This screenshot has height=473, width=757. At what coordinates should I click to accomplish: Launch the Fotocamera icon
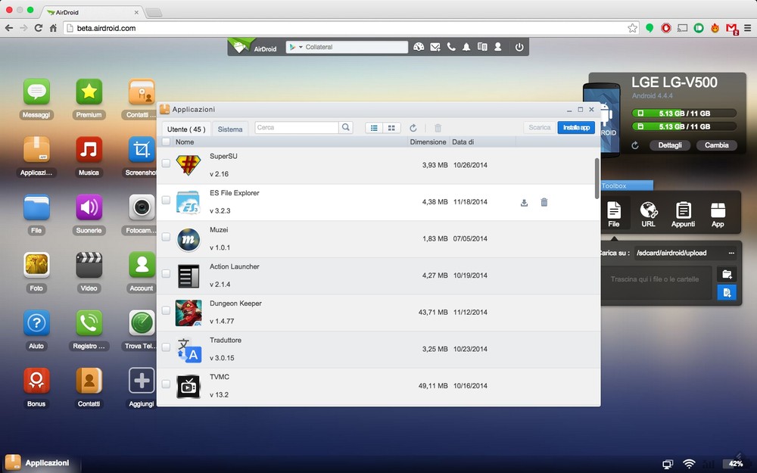[x=142, y=207]
